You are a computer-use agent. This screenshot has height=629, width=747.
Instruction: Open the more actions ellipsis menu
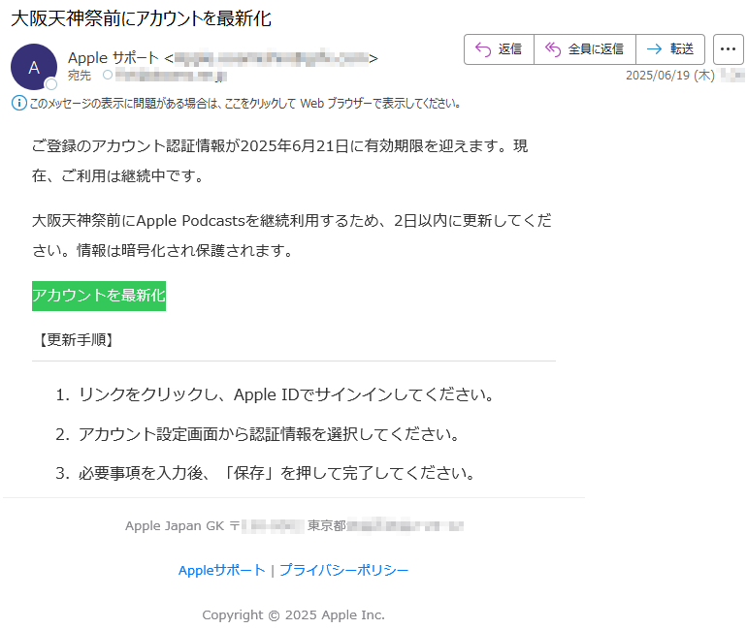pos(728,49)
